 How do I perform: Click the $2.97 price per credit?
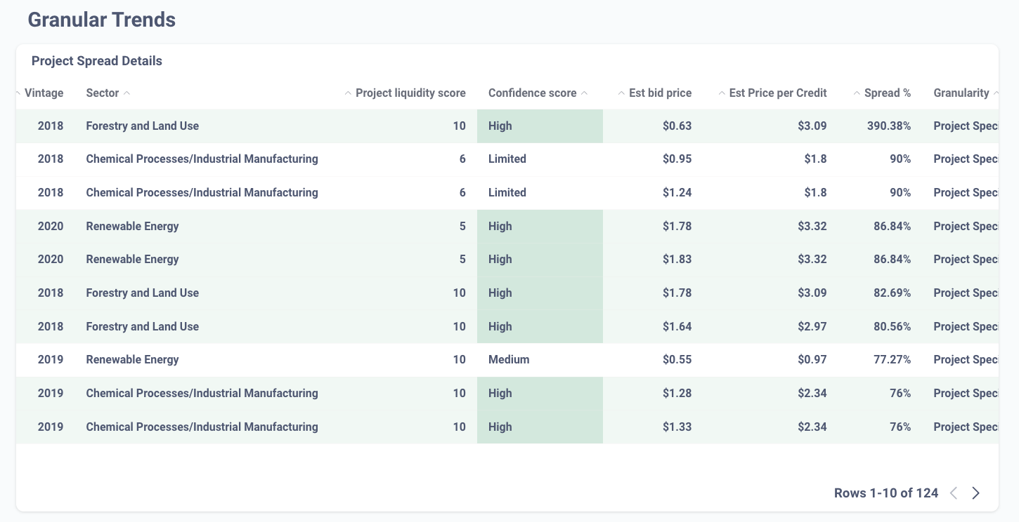click(x=812, y=327)
